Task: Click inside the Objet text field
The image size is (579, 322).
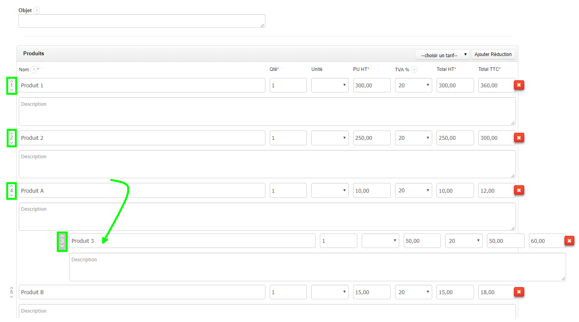Action: click(x=142, y=21)
